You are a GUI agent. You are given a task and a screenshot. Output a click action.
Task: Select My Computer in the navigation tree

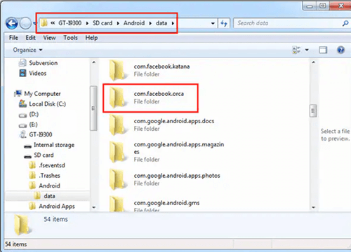(x=42, y=94)
